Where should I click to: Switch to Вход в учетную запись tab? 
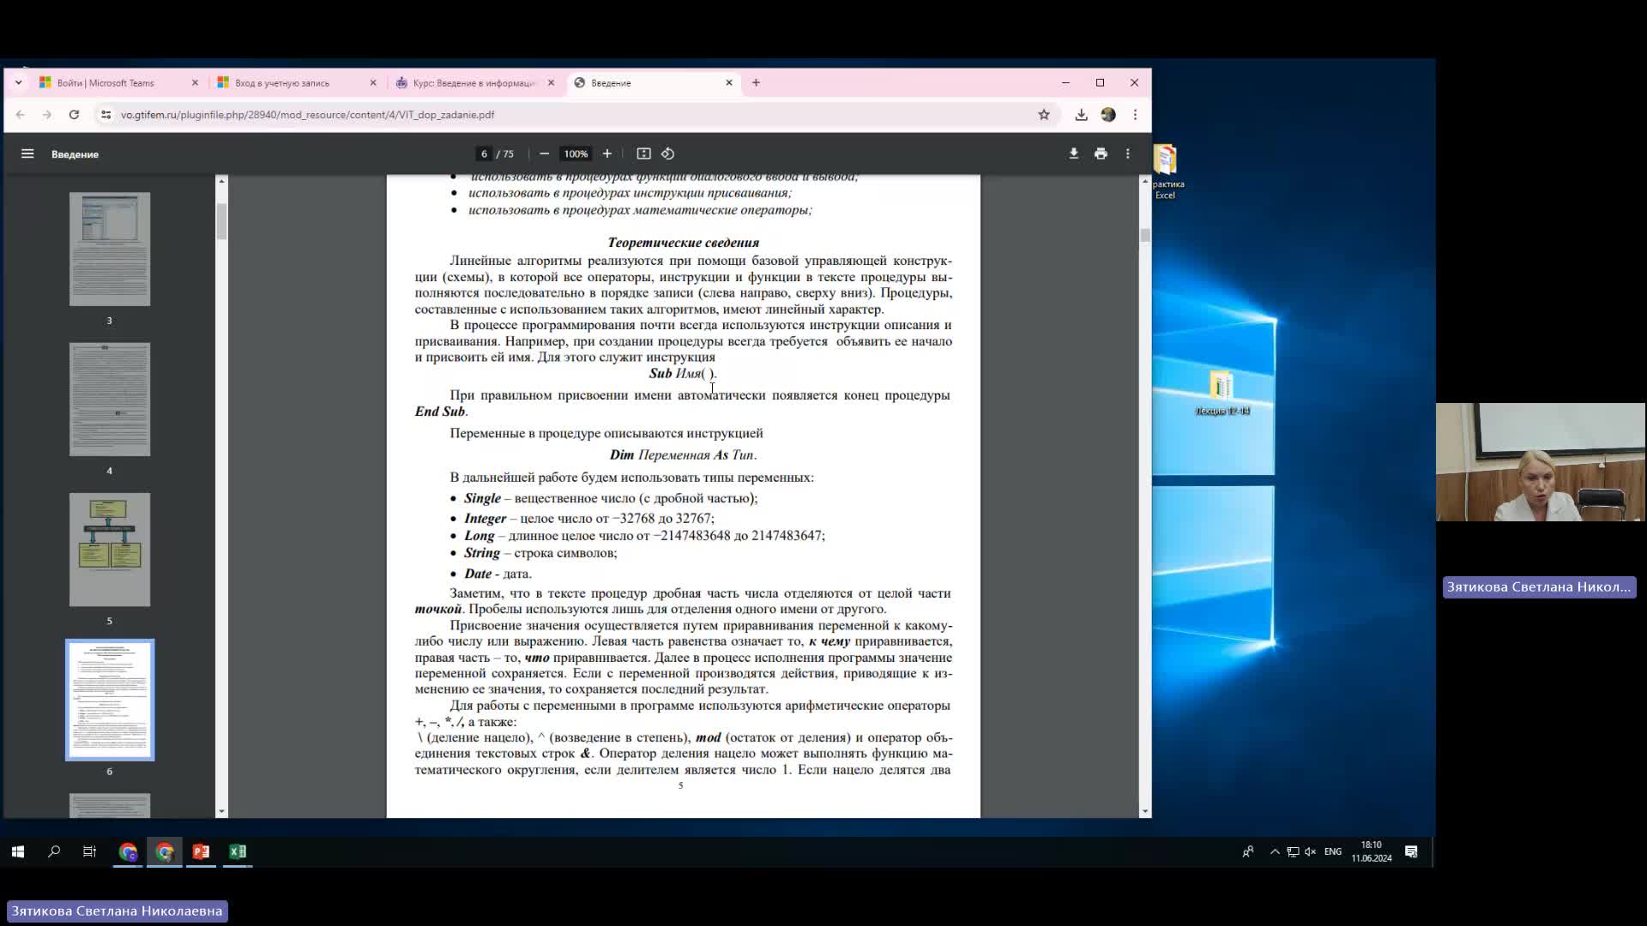[x=296, y=82]
